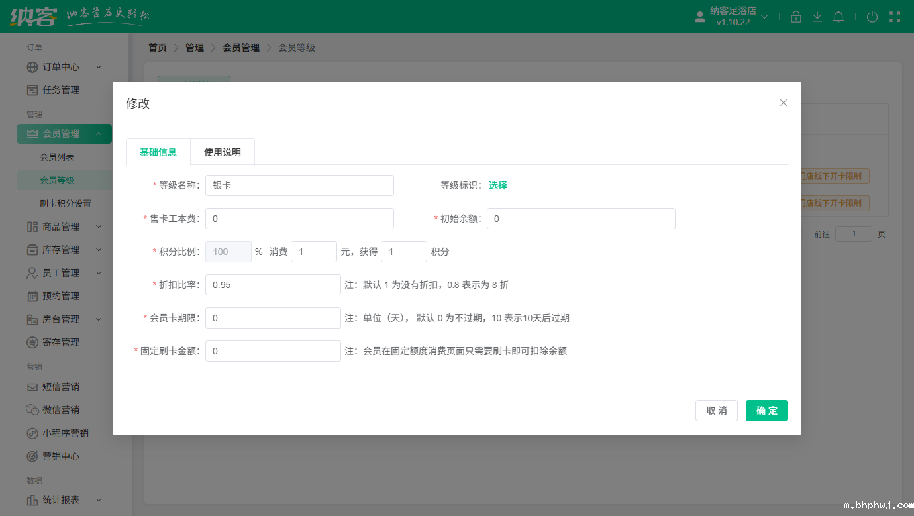
Task: Click the 选择 link for 等级标识
Action: 498,185
